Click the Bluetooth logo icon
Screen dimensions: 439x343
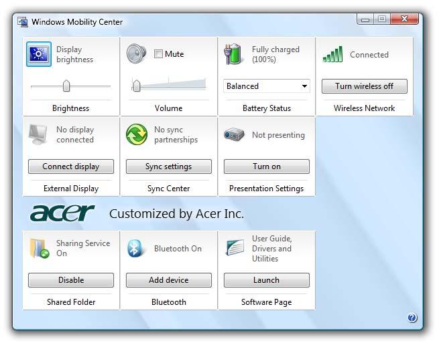[x=135, y=248]
